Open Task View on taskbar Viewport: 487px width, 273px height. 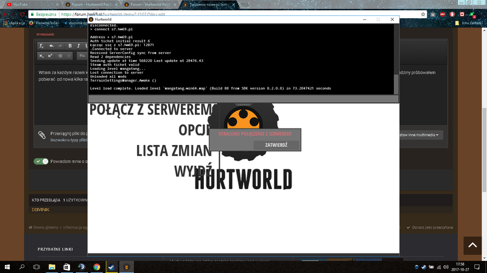click(37, 267)
